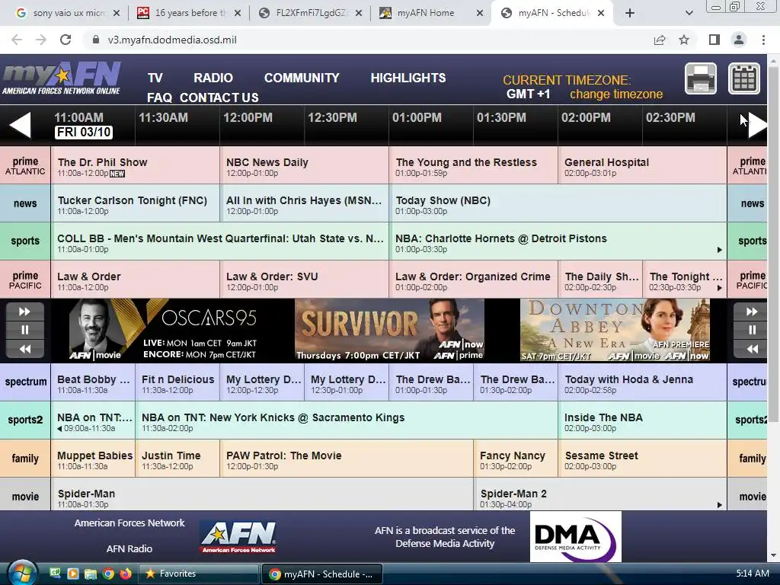Select the Inside The NBA program
780x585 pixels.
(643, 420)
